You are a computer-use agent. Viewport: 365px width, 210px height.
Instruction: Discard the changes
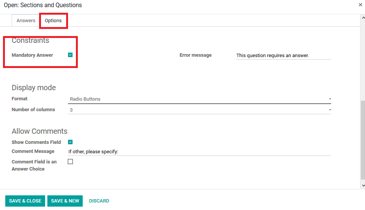pos(99,201)
